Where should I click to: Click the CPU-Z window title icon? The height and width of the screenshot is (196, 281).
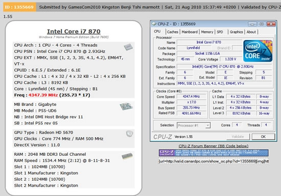pyautogui.click(x=154, y=24)
